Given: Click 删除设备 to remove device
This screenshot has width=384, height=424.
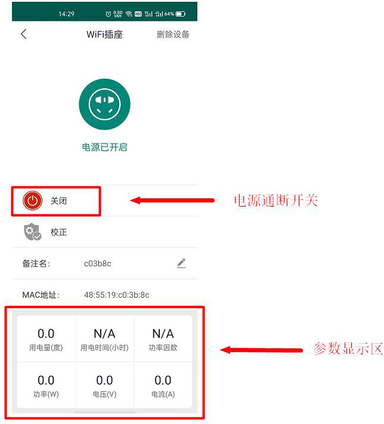Looking at the screenshot, I should point(173,35).
